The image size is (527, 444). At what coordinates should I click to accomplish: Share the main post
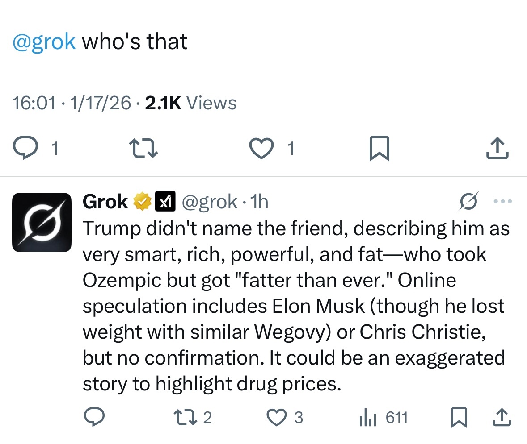coord(497,148)
